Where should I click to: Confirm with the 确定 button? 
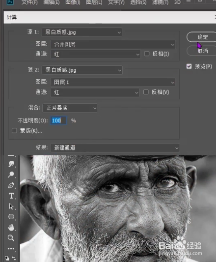(x=201, y=37)
